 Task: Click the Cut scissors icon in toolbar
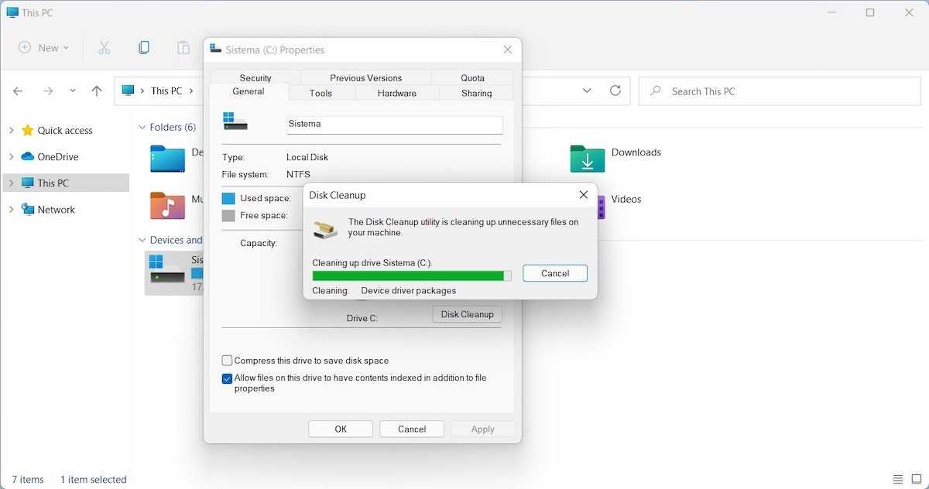click(105, 48)
